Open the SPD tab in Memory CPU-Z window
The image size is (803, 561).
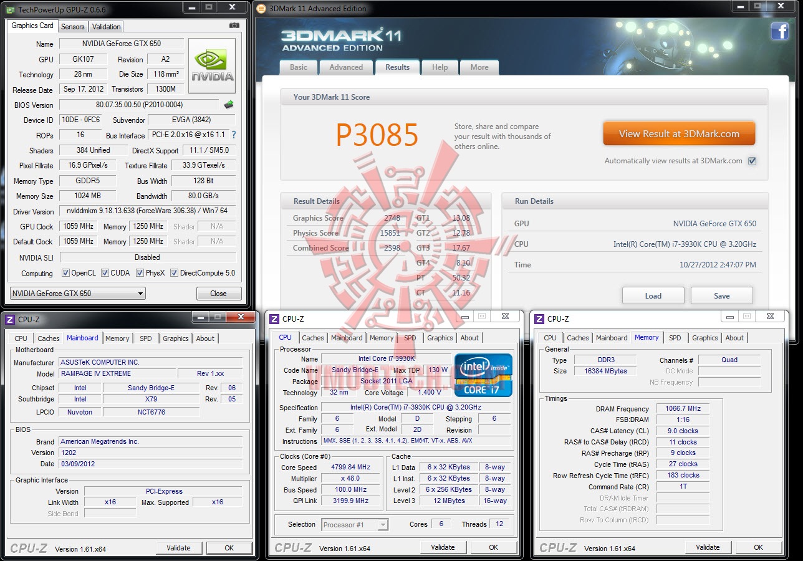coord(675,338)
